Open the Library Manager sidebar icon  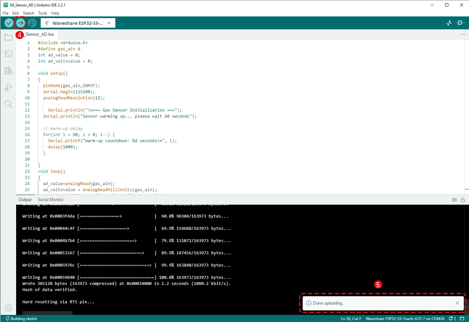(8, 71)
